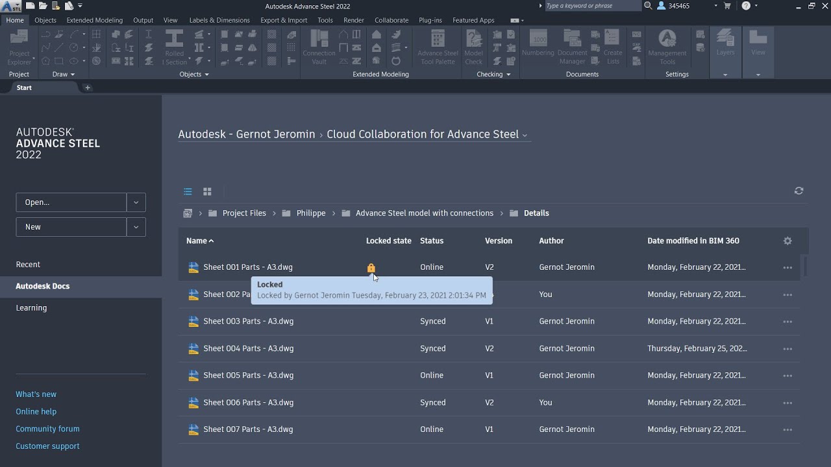Image resolution: width=831 pixels, height=467 pixels.
Task: Open the Featured Apps tab
Action: click(473, 20)
